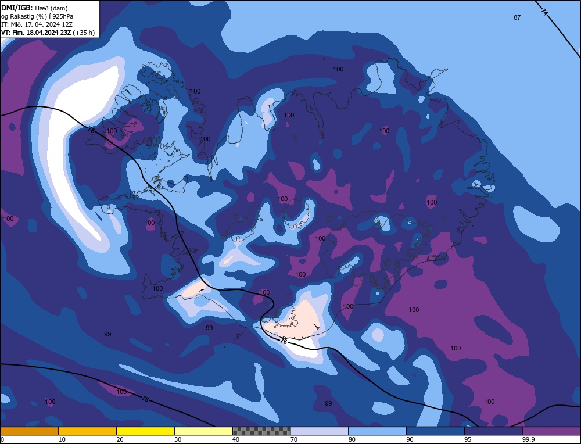Image resolution: width=581 pixels, height=444 pixels.
Task: Click the '10' legend tick label
Action: [x=62, y=439]
